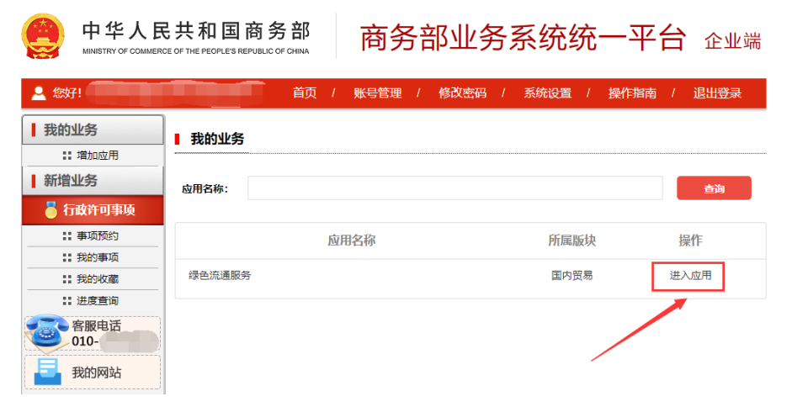
Task: Click the grid icon beside 进度查询
Action: (67, 300)
